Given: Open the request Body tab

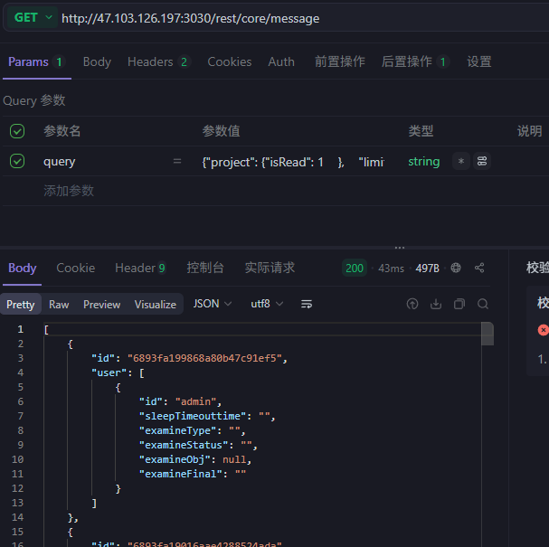Looking at the screenshot, I should click(x=97, y=62).
